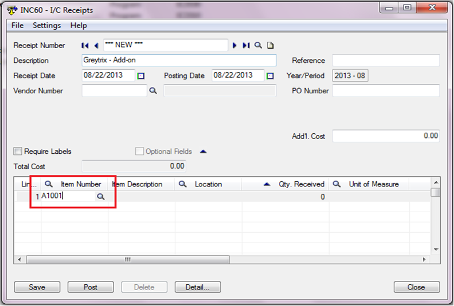The image size is (454, 306).
Task: Click Location column header finder icon
Action: click(x=182, y=184)
